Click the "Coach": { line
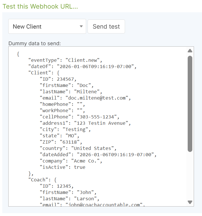The image size is (202, 216). tap(42, 180)
